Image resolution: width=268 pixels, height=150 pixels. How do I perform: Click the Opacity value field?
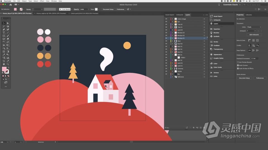[83, 9]
